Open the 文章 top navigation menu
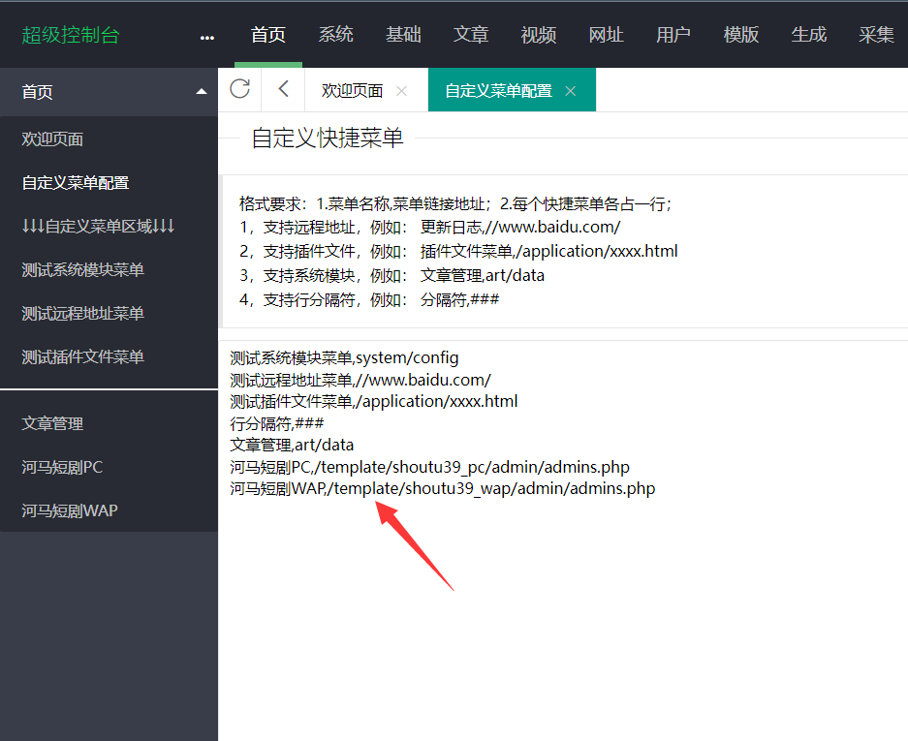The height and width of the screenshot is (741, 908). tap(471, 35)
